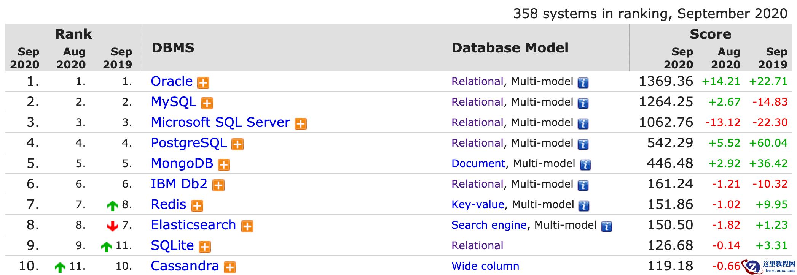The width and height of the screenshot is (797, 275).
Task: Click the Key-value database model link
Action: pos(478,204)
